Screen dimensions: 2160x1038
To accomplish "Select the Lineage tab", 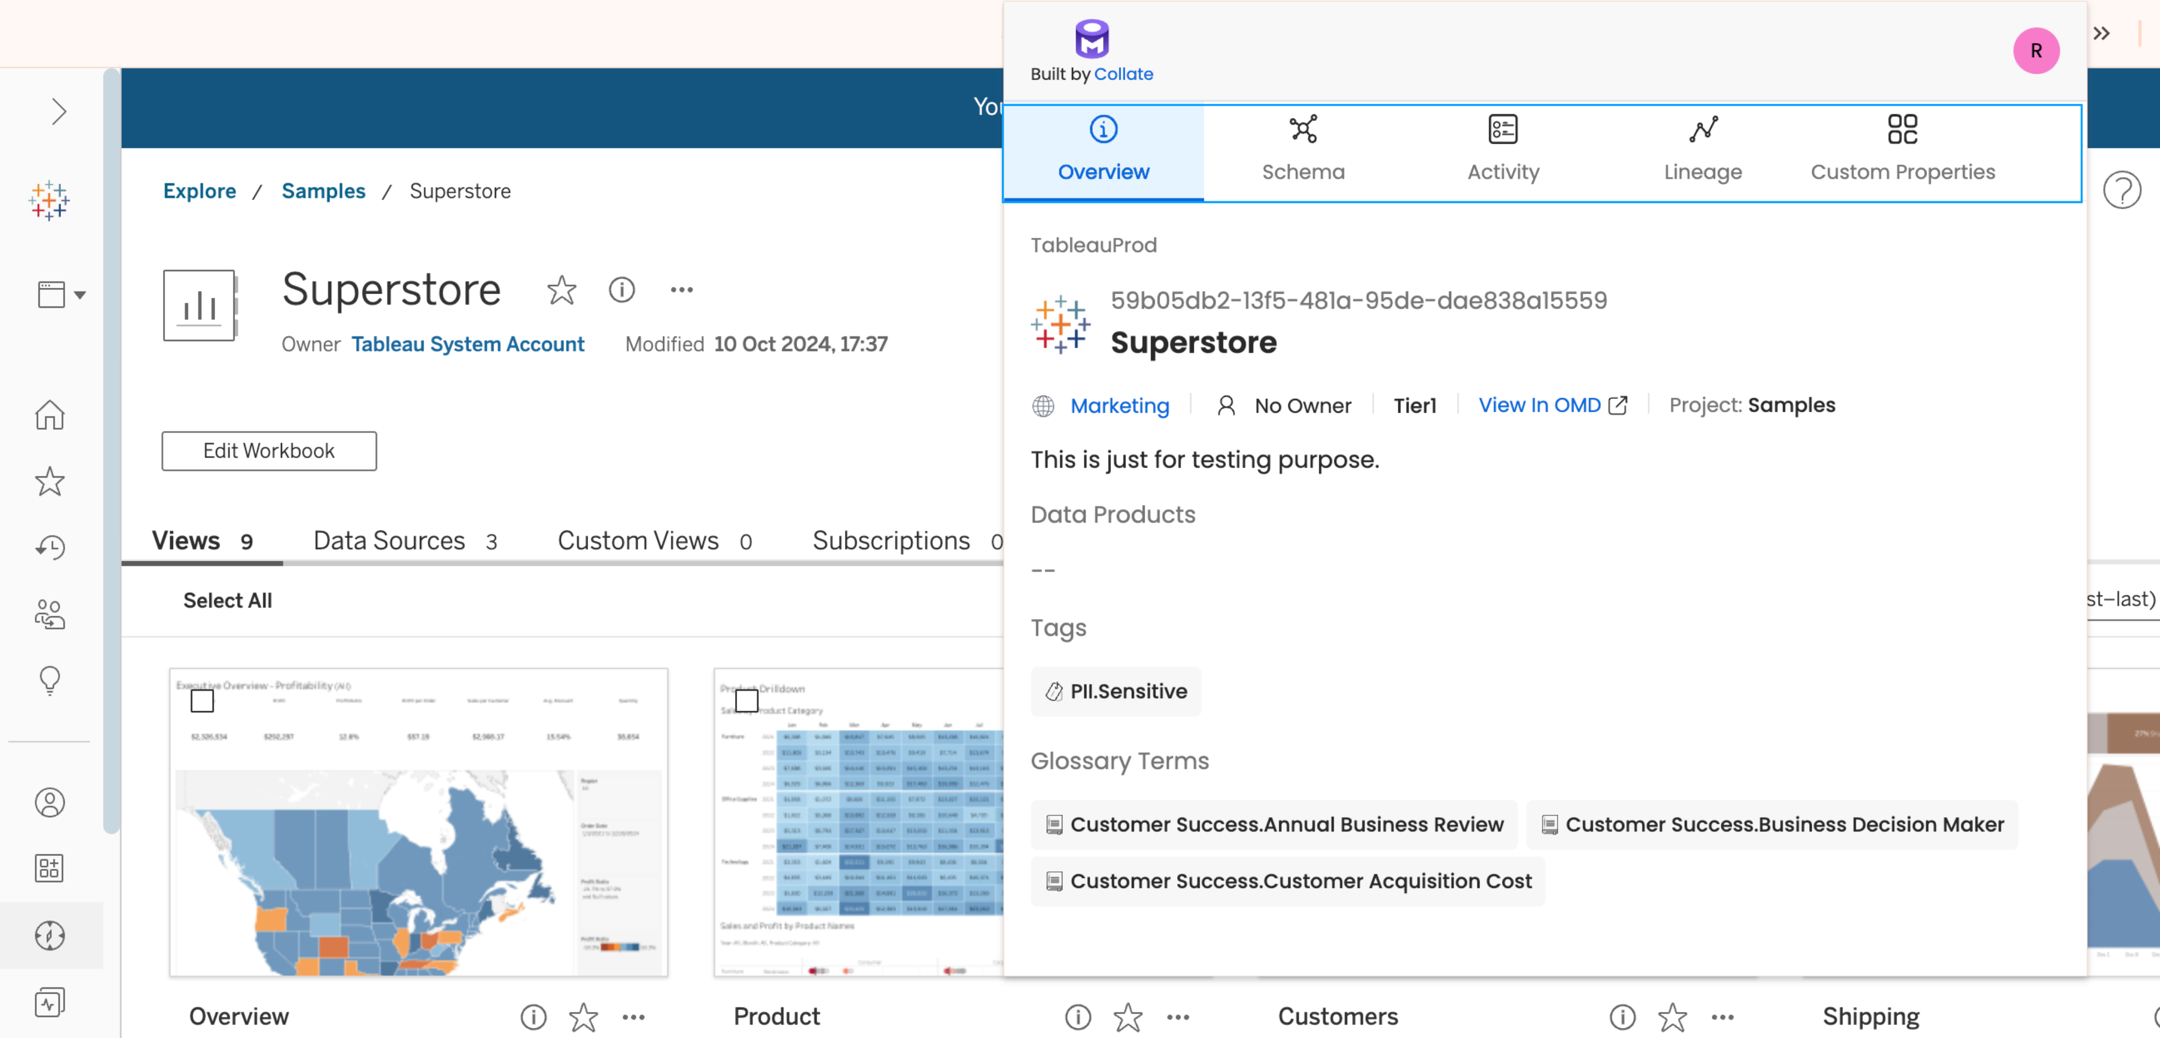I will [x=1703, y=152].
